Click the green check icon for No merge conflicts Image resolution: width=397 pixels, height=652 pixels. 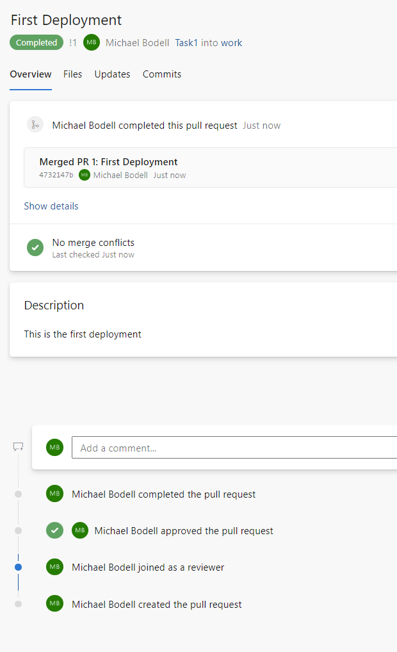coord(35,247)
